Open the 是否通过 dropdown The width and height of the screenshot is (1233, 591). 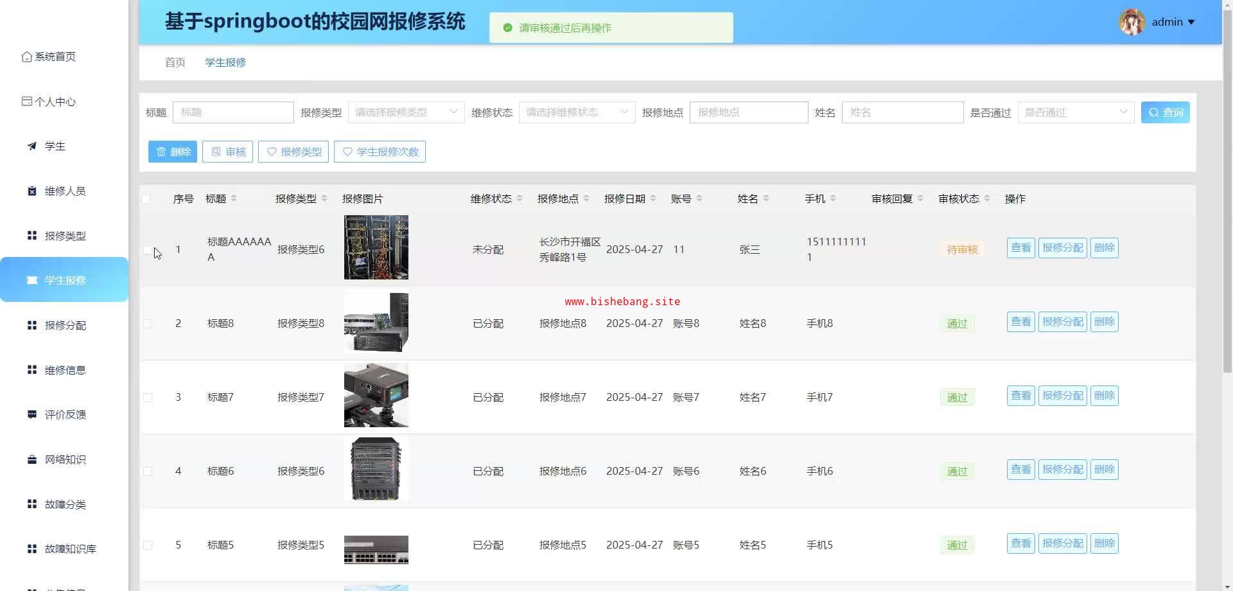[x=1076, y=112]
